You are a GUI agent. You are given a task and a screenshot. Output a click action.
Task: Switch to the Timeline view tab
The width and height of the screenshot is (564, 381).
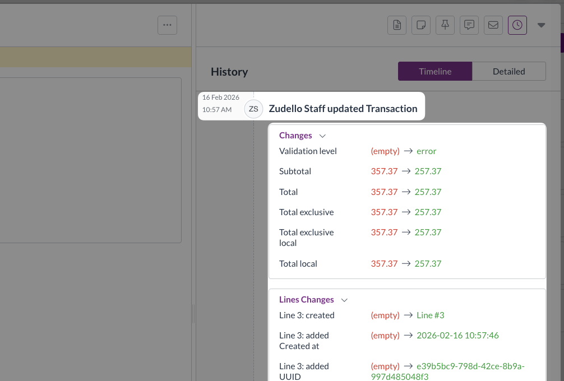pos(435,71)
